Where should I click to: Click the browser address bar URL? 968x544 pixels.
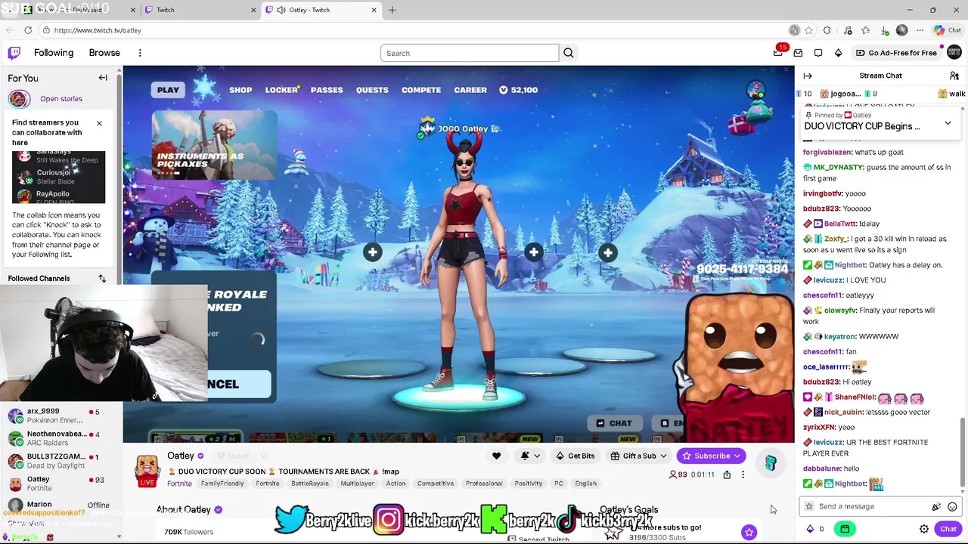98,30
